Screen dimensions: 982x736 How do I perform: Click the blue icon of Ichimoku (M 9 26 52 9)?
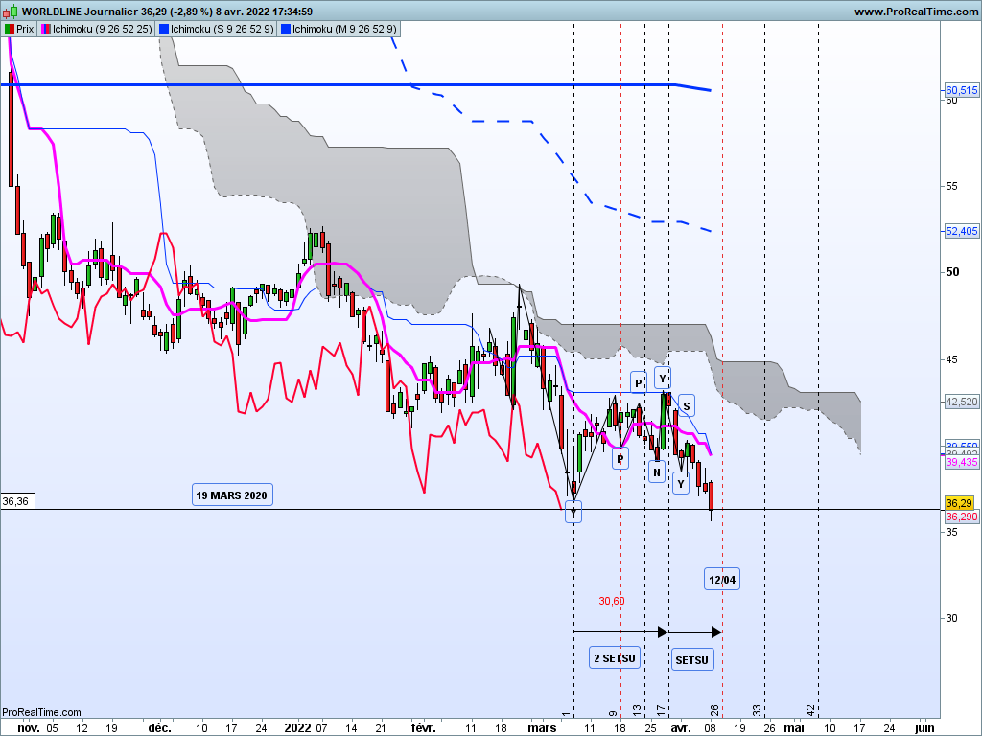286,29
